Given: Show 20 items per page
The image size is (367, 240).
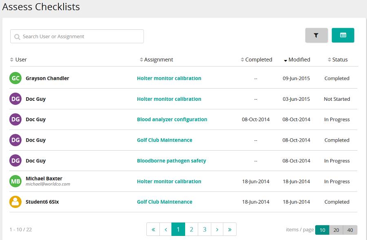Looking at the screenshot, I should pos(336,230).
